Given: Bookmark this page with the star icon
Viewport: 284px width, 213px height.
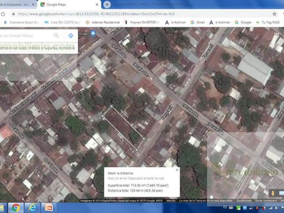Looking at the screenshot, I should [x=274, y=14].
